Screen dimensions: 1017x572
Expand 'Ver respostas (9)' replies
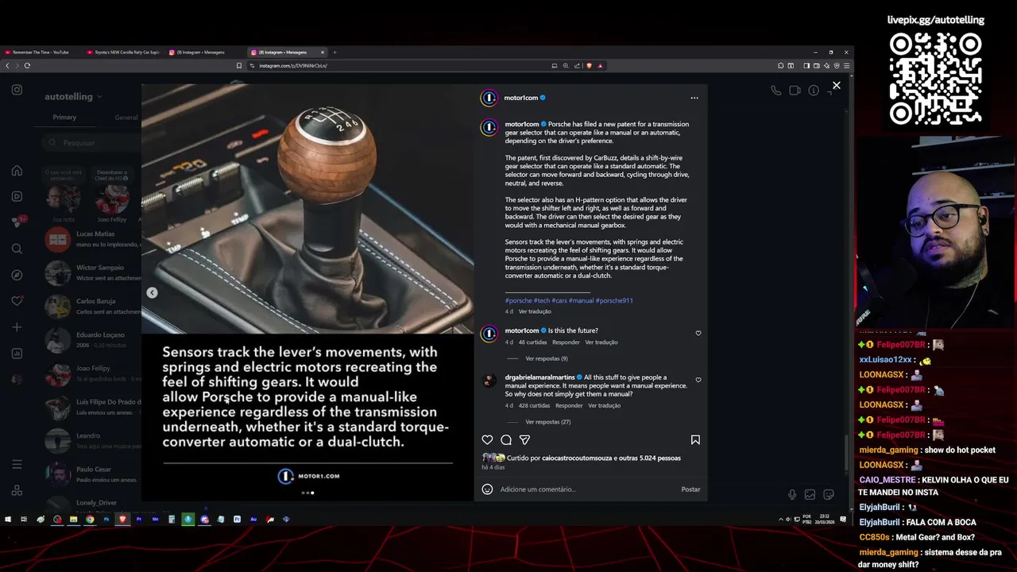click(547, 358)
